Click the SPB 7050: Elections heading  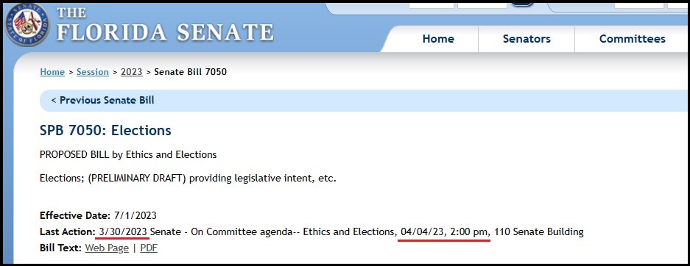[105, 130]
